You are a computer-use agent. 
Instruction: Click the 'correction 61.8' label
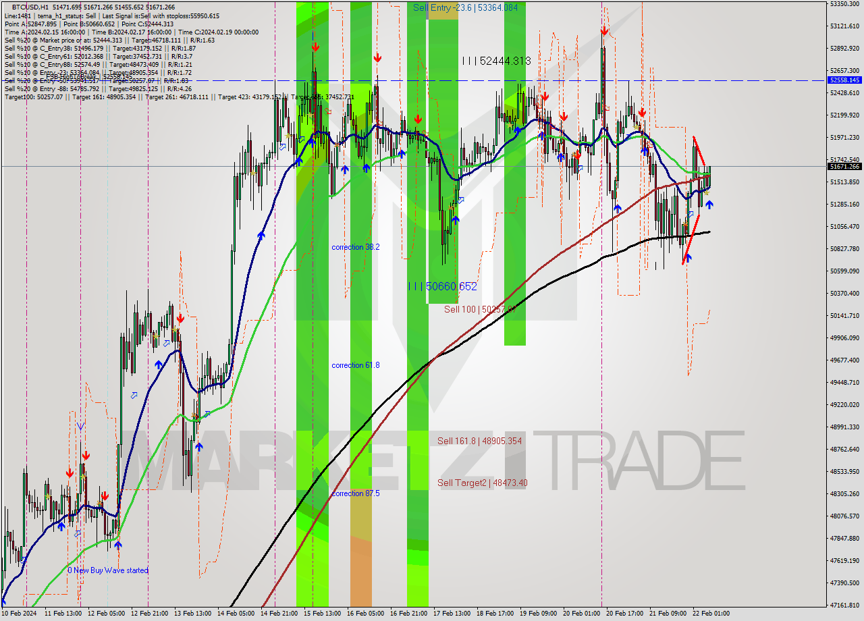355,365
